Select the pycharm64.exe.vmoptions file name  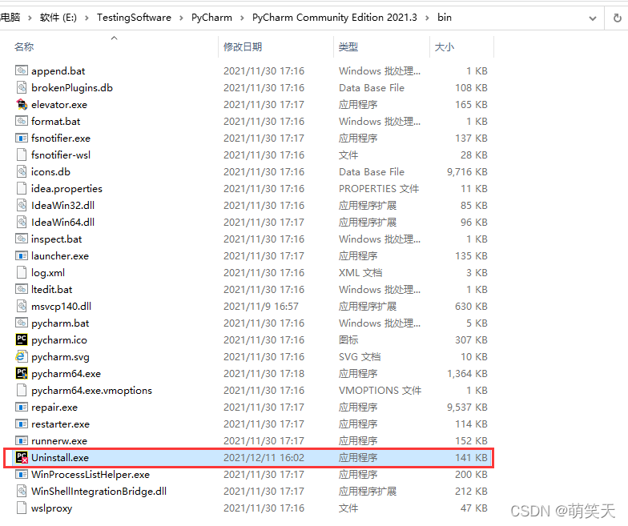point(91,391)
